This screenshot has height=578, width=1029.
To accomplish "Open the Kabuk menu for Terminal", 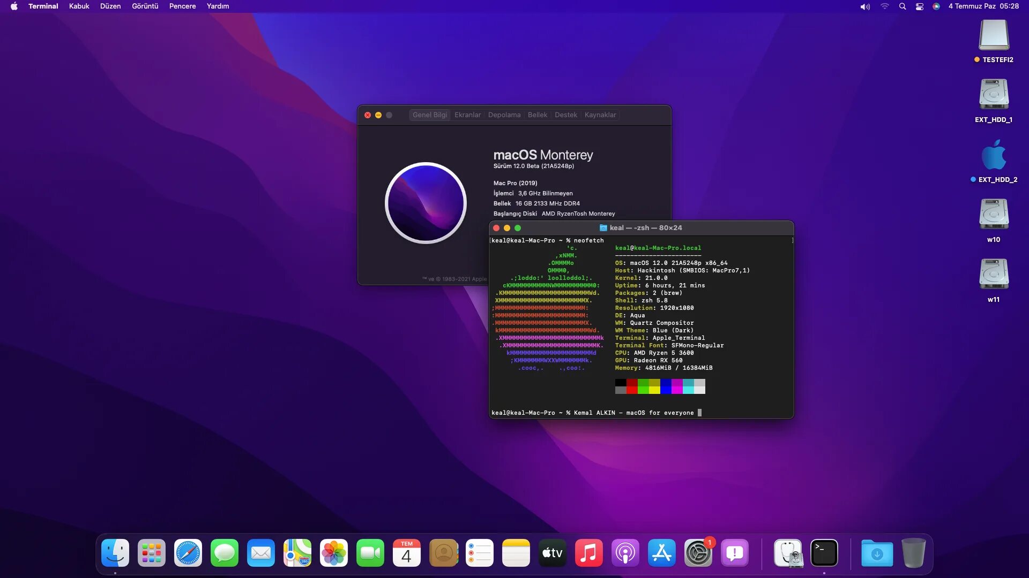I will 78,6.
